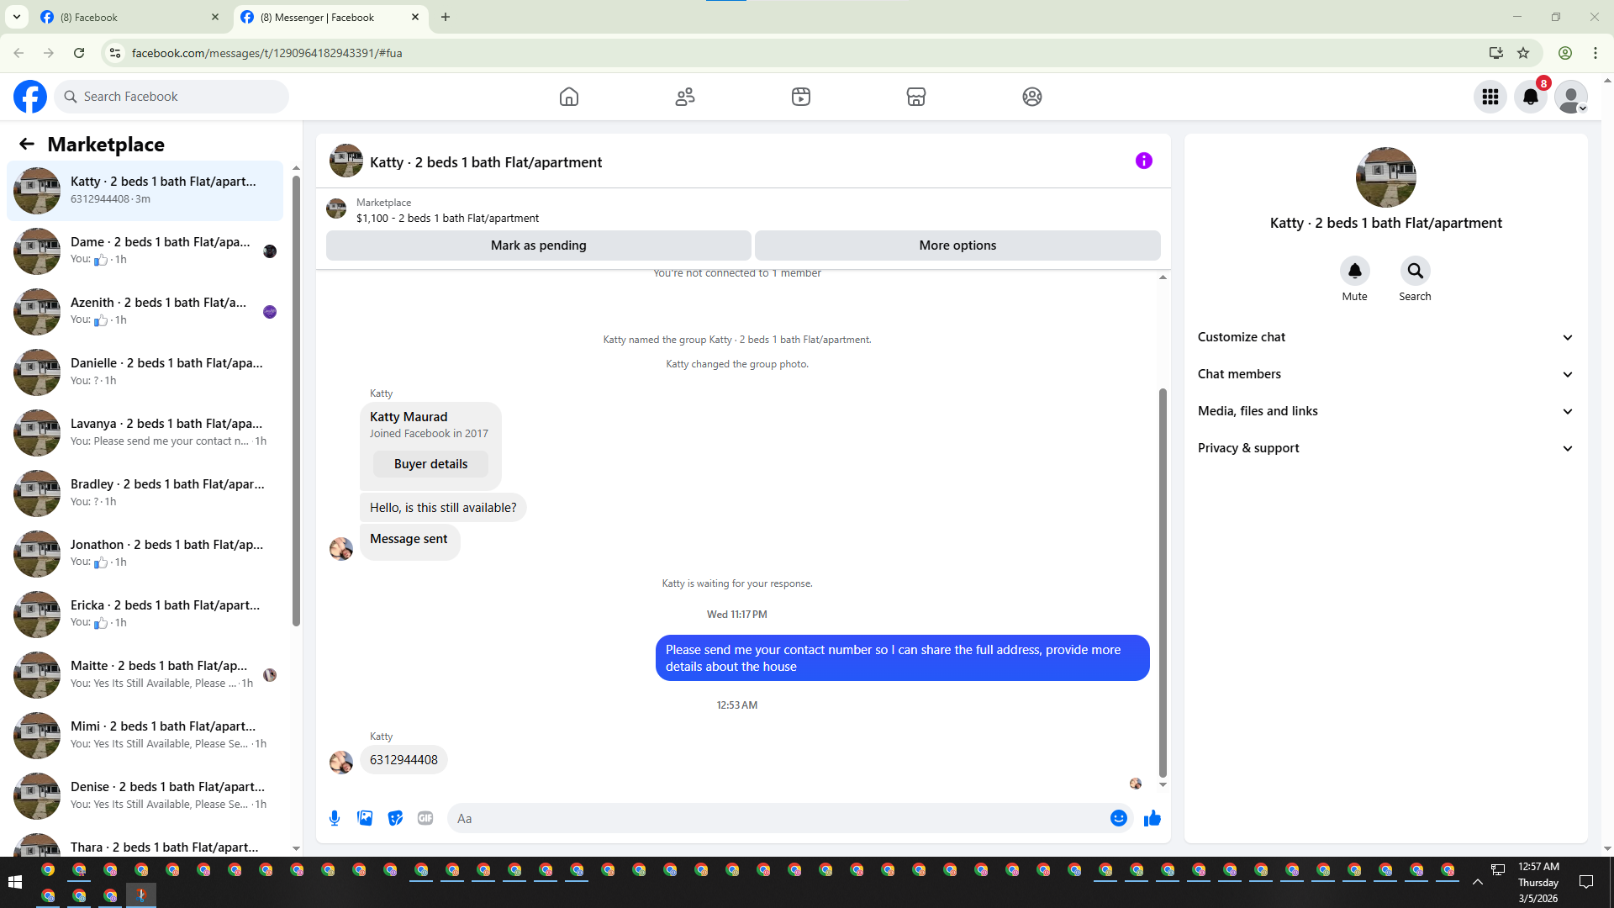
Task: Open Jonathon conversation in chat list
Action: coord(145,554)
